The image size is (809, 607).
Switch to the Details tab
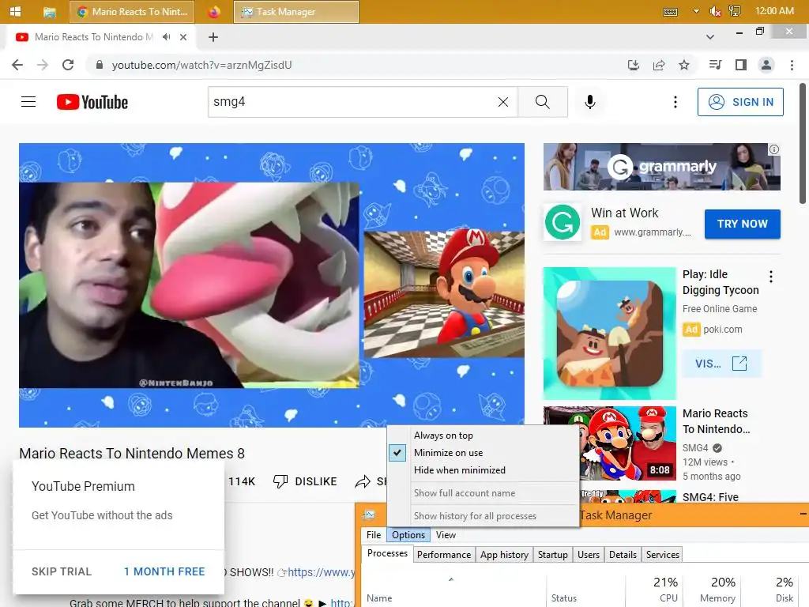click(x=623, y=554)
